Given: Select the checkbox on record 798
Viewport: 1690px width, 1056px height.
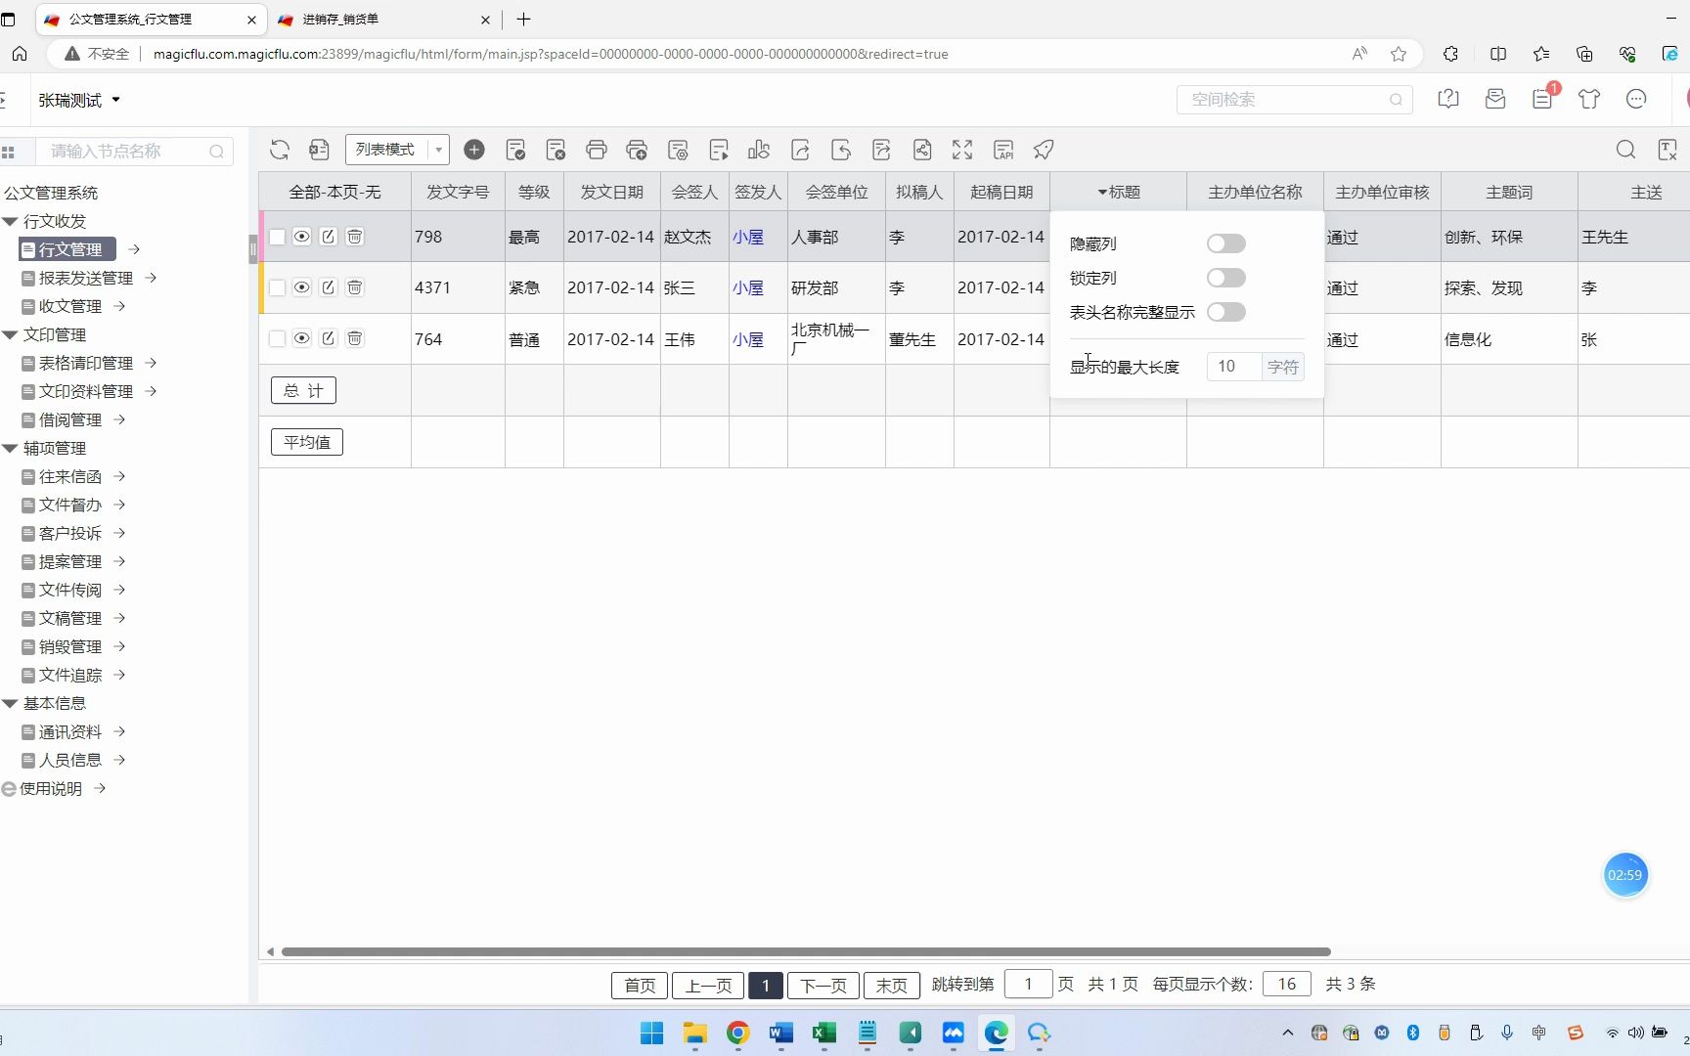Looking at the screenshot, I should coord(277,236).
